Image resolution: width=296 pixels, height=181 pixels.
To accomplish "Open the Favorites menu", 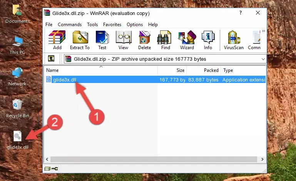I will click(x=112, y=25).
